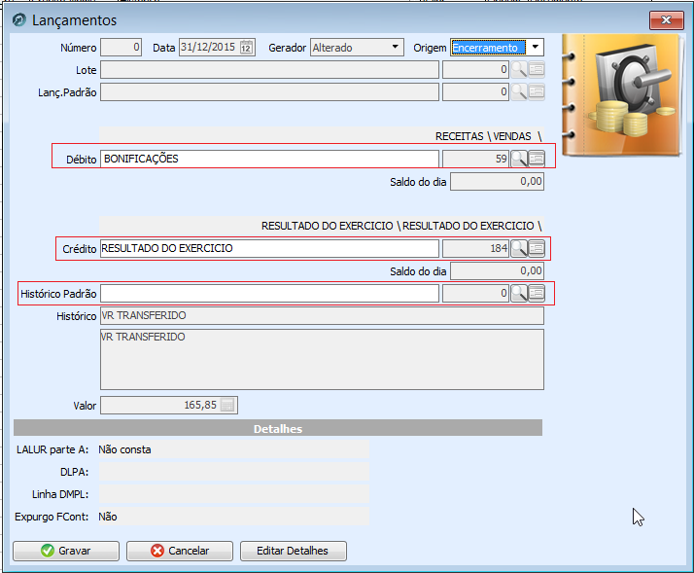Click the large Histórico multiline text area
This screenshot has width=694, height=573.
point(322,359)
